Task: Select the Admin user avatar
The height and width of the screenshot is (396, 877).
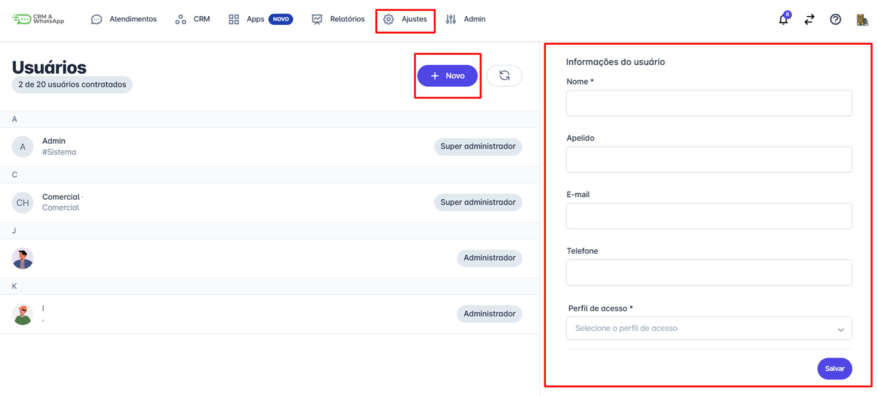Action: (x=23, y=147)
